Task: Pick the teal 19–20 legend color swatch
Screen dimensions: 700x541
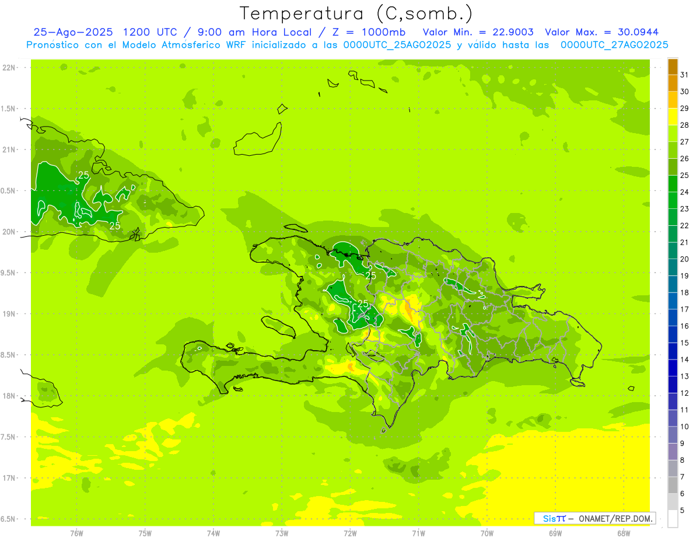Action: 673,268
